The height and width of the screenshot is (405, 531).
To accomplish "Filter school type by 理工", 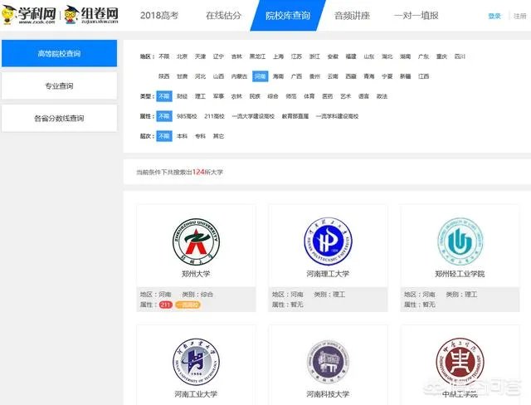I will tap(200, 96).
